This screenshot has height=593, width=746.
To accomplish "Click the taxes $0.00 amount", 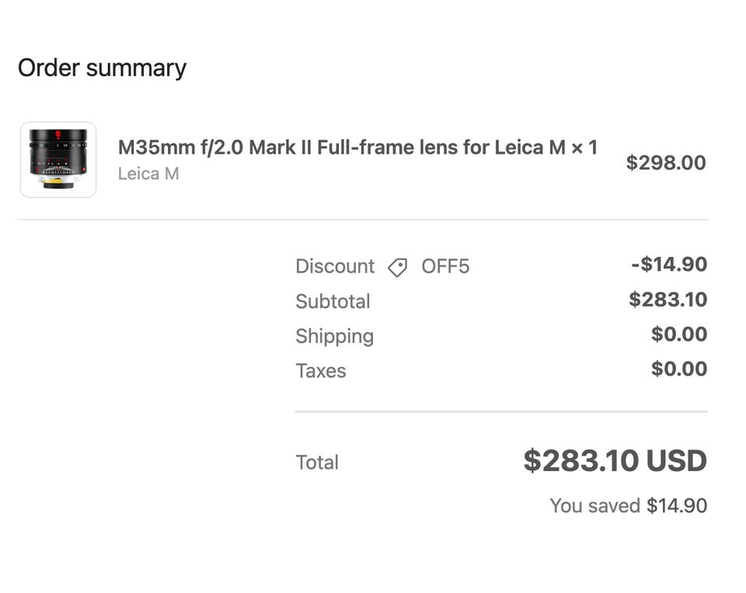I will [679, 369].
